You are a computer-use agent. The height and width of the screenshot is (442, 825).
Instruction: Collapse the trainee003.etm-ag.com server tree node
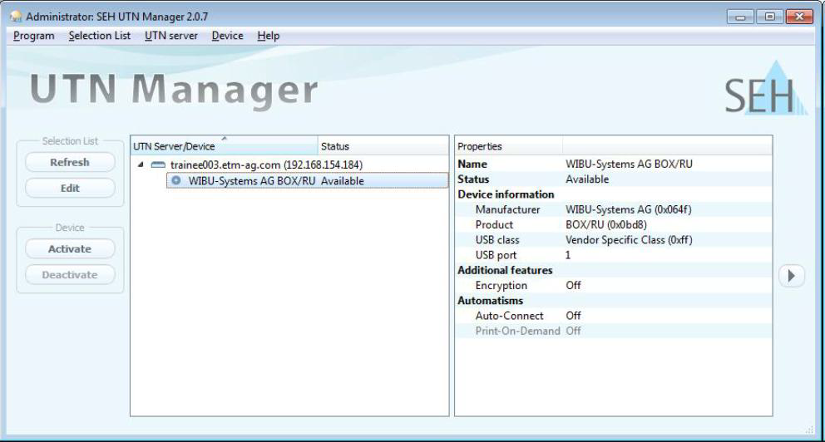click(x=140, y=165)
